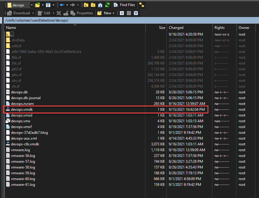
Task: Click the Find Files button
Action: click(x=124, y=5)
